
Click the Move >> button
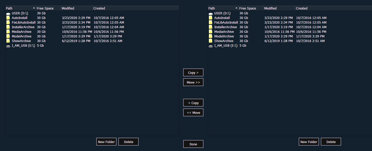(193, 82)
